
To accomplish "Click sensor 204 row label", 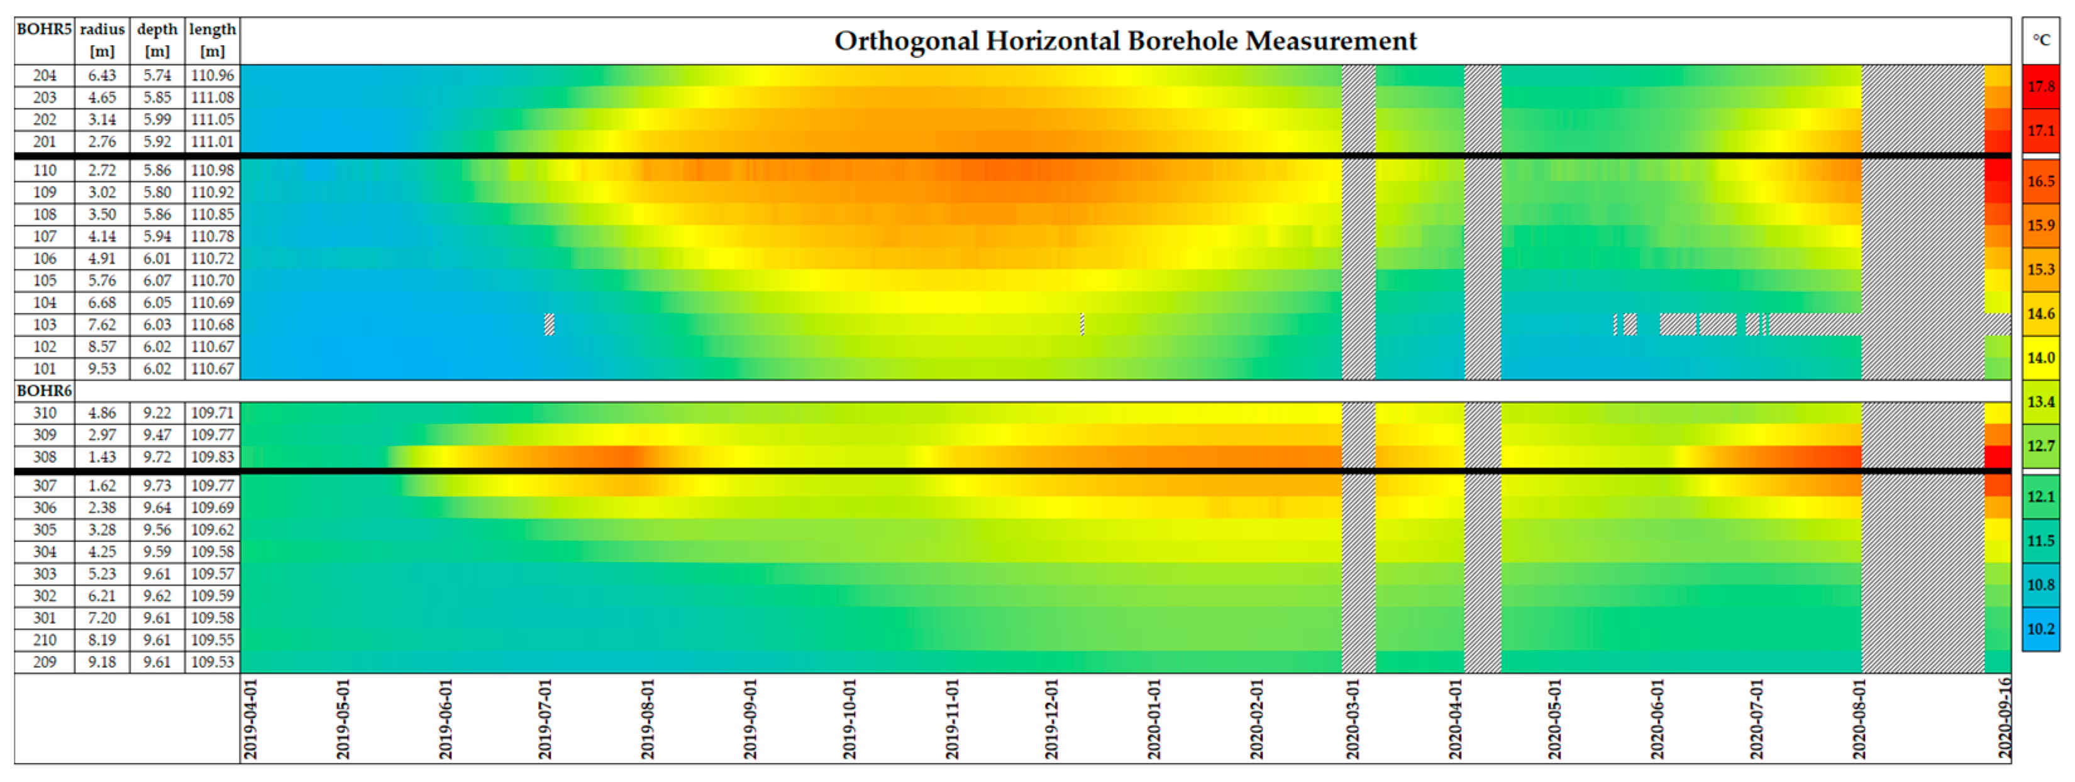I will click(x=44, y=75).
